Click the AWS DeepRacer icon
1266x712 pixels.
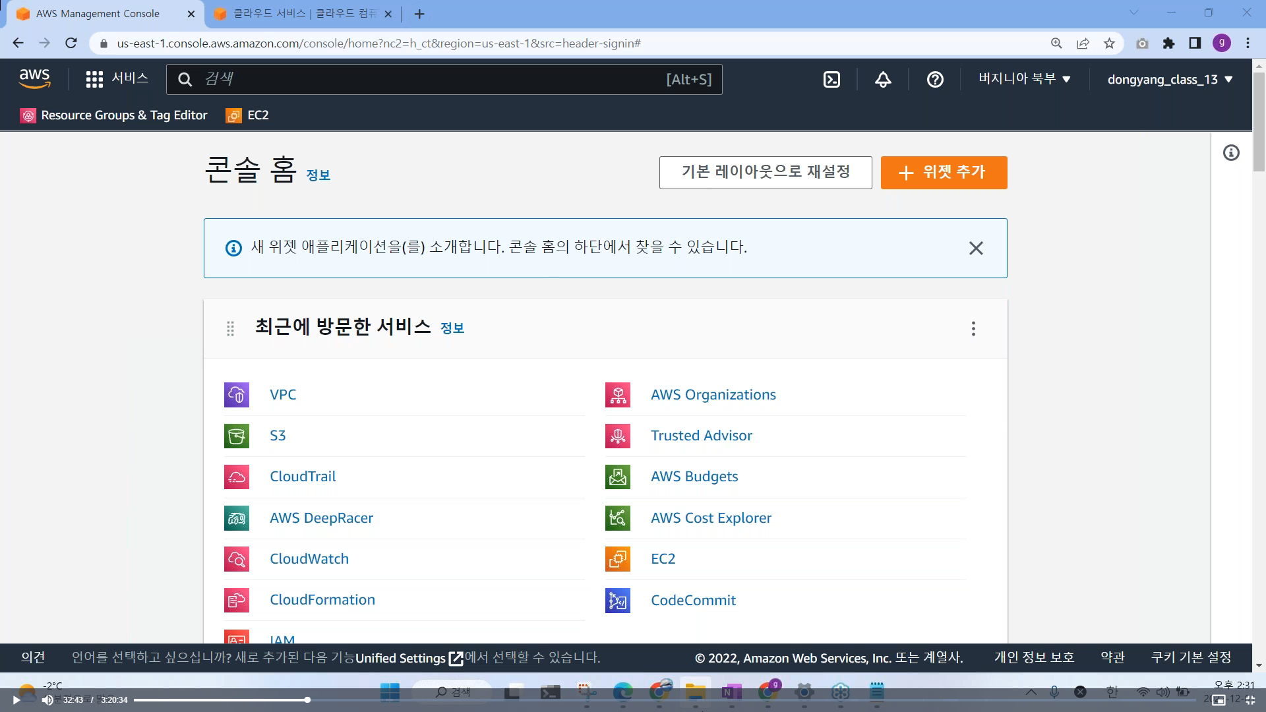pos(237,518)
